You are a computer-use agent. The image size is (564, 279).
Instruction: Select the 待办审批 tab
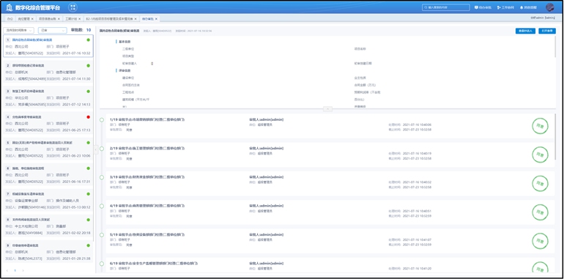pos(148,19)
